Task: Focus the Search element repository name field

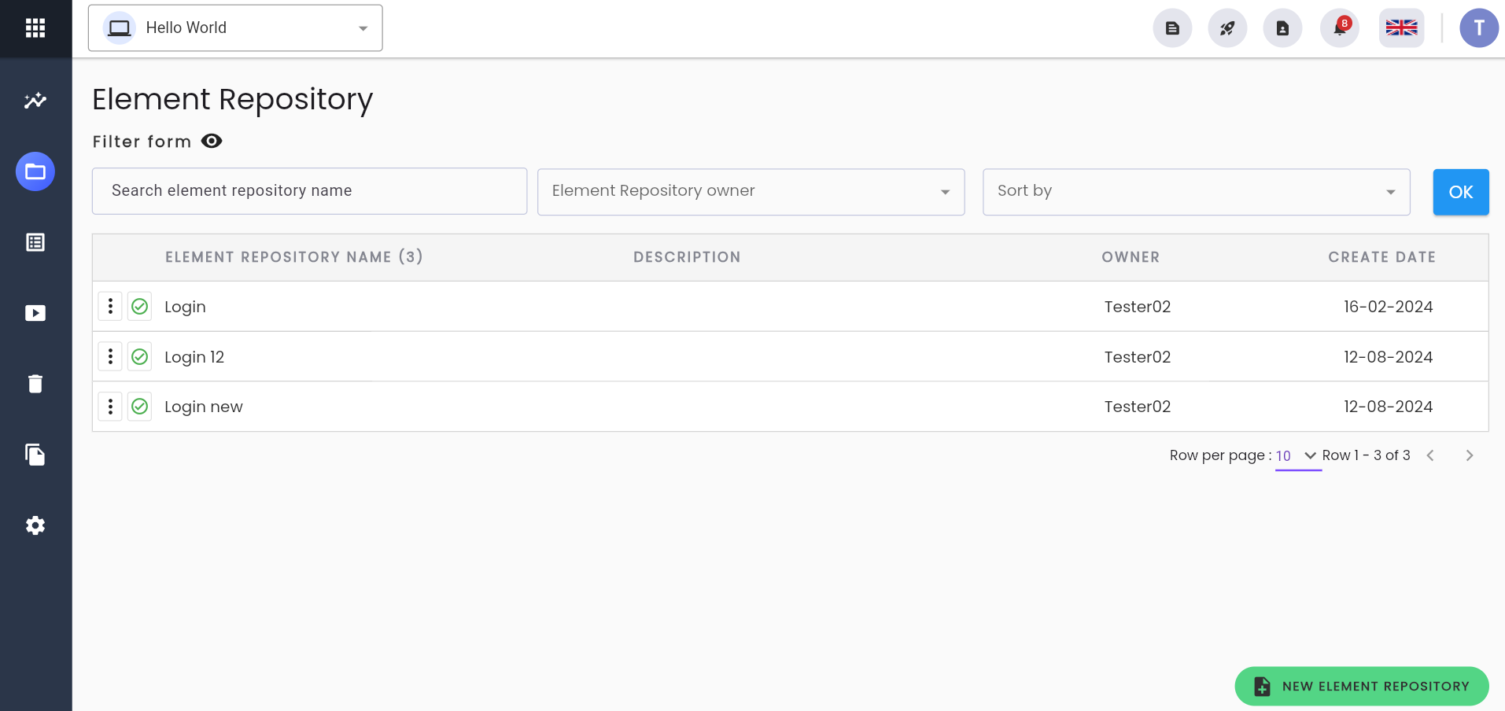Action: click(x=309, y=191)
